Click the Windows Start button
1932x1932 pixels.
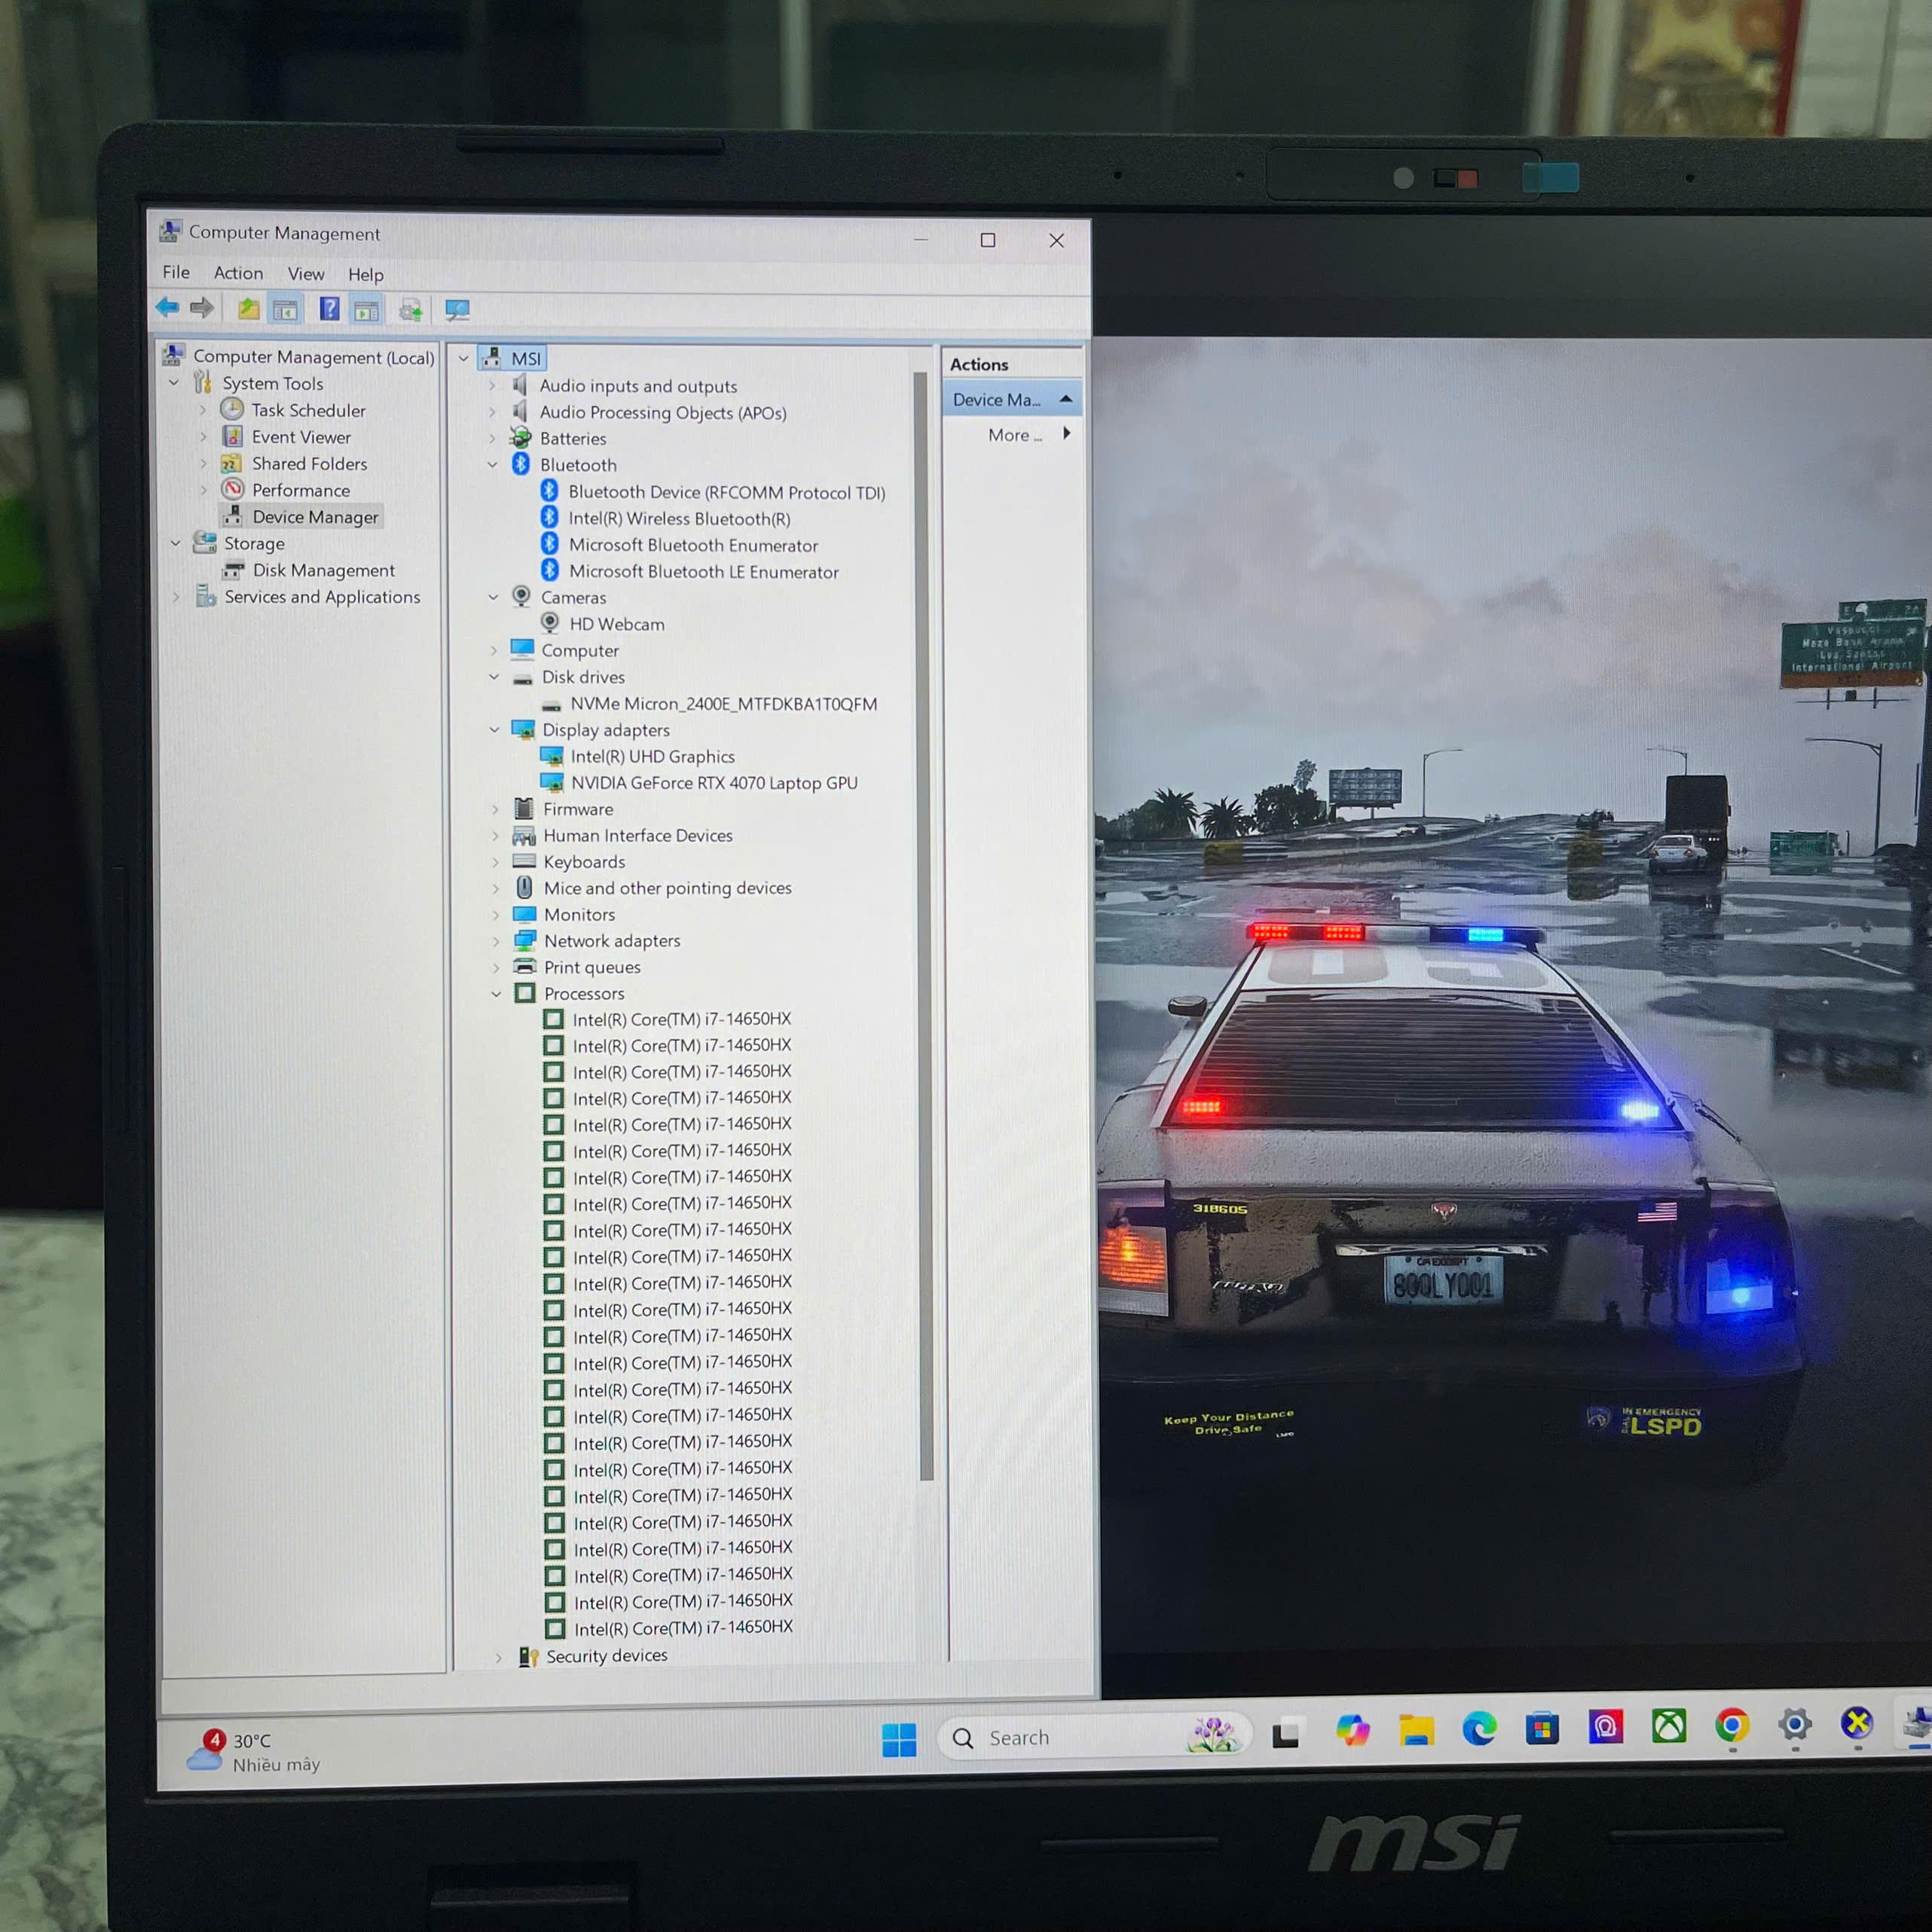pos(899,1740)
